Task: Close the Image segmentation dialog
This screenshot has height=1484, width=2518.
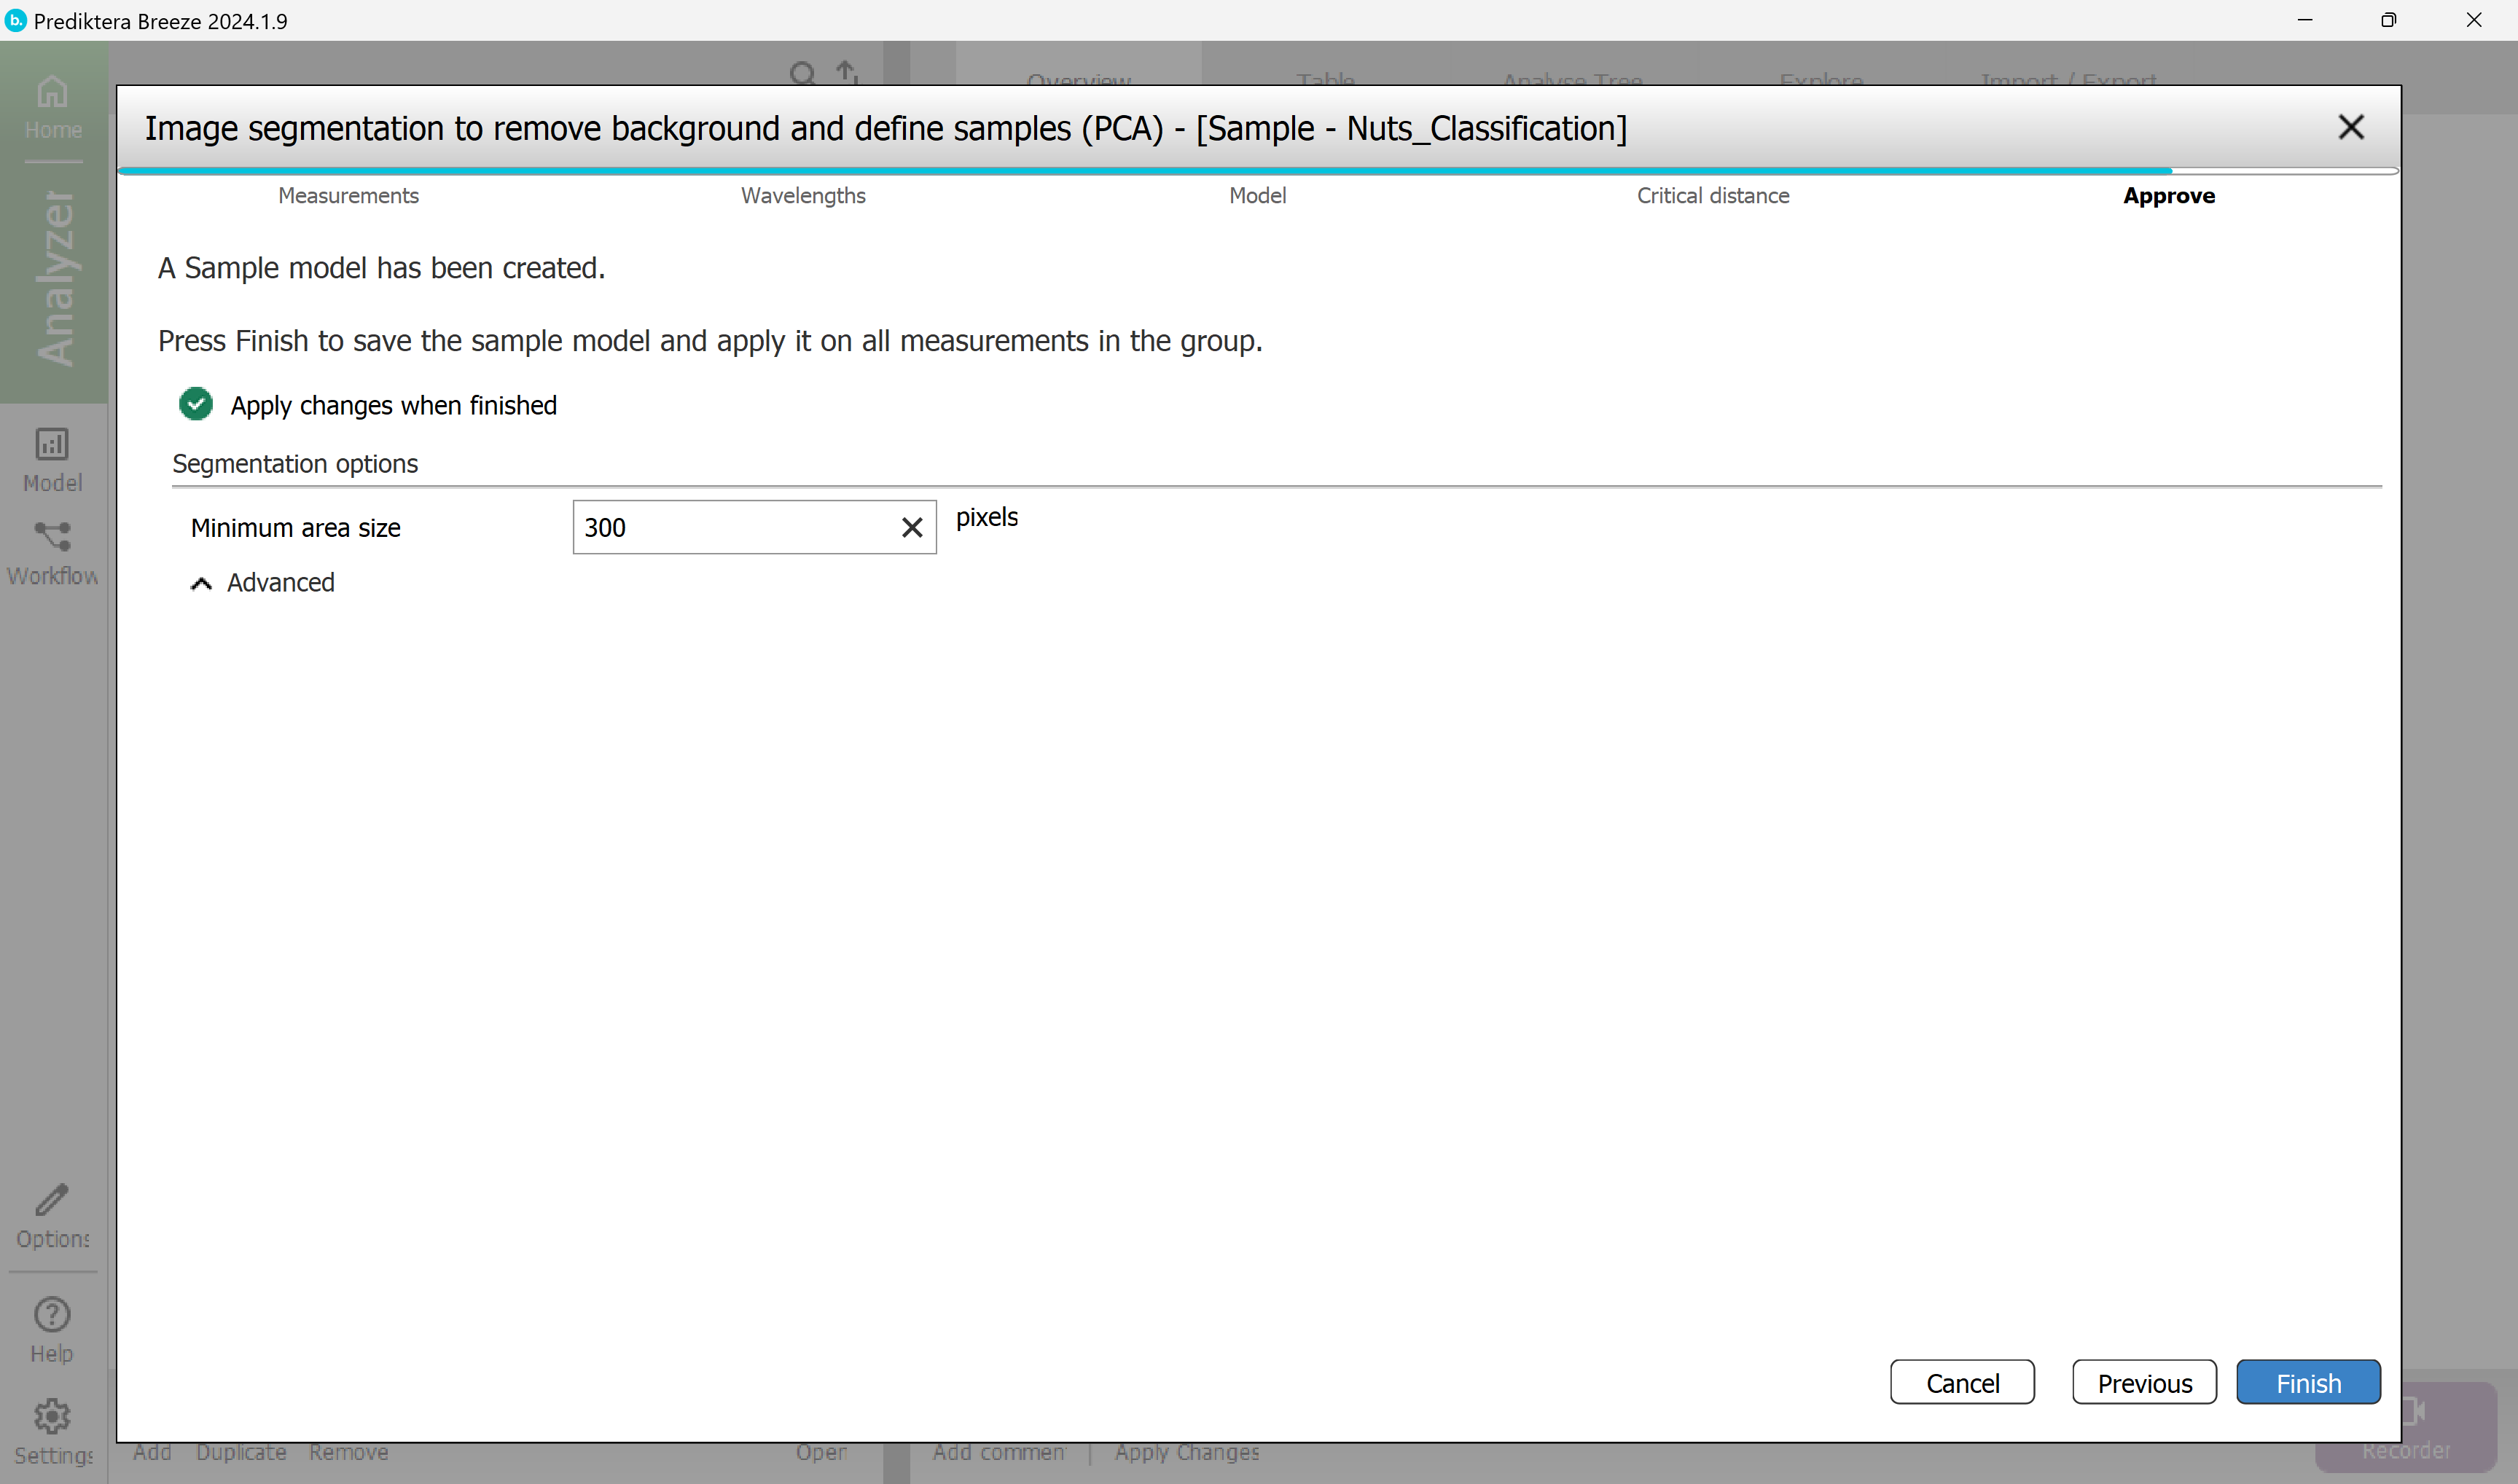Action: pos(2350,127)
